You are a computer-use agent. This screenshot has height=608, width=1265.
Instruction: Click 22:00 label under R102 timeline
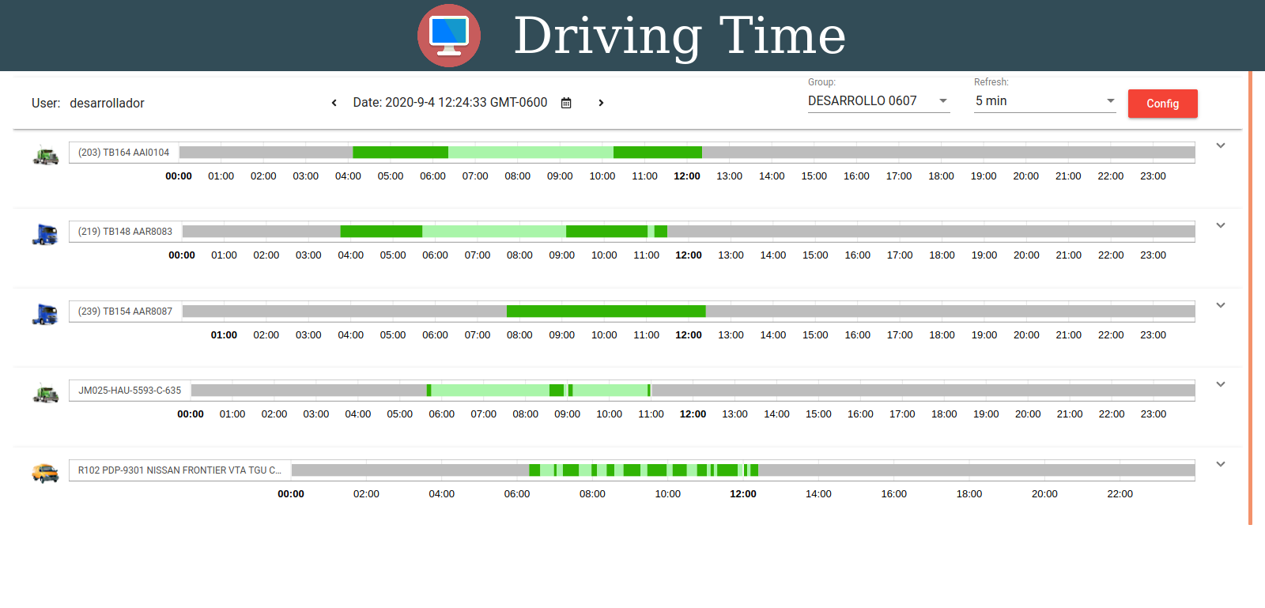(1120, 494)
